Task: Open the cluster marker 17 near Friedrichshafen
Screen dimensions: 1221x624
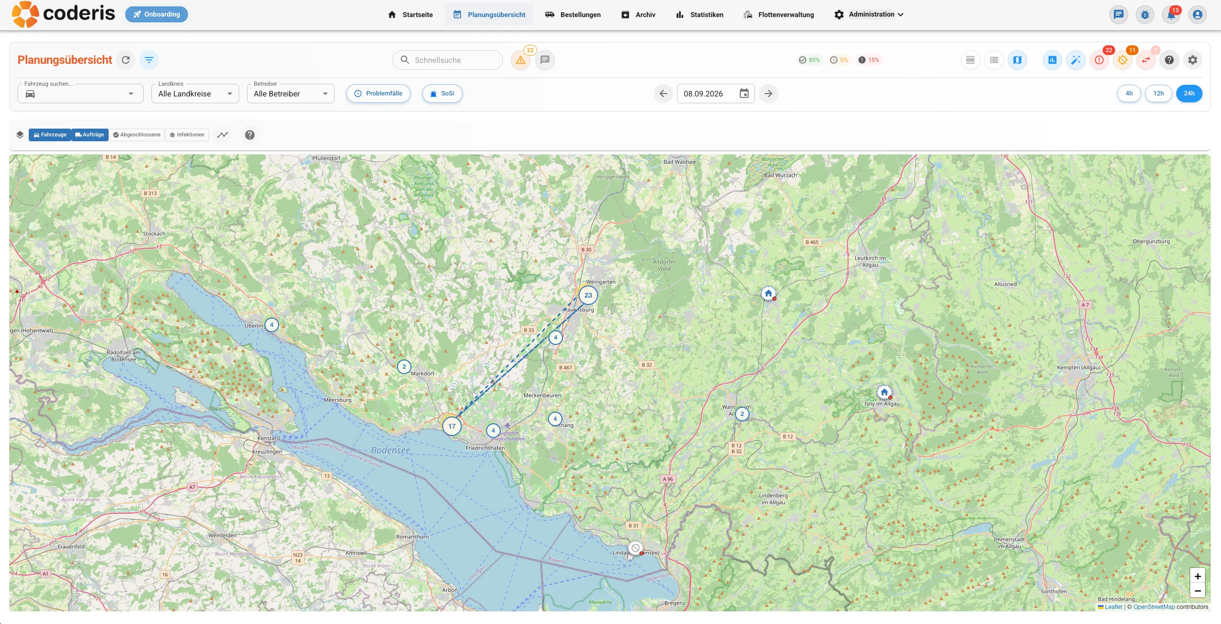Action: (452, 426)
